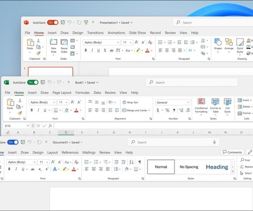Click Insert Function fx icon in Excel
The width and height of the screenshot is (253, 211).
(x=50, y=126)
